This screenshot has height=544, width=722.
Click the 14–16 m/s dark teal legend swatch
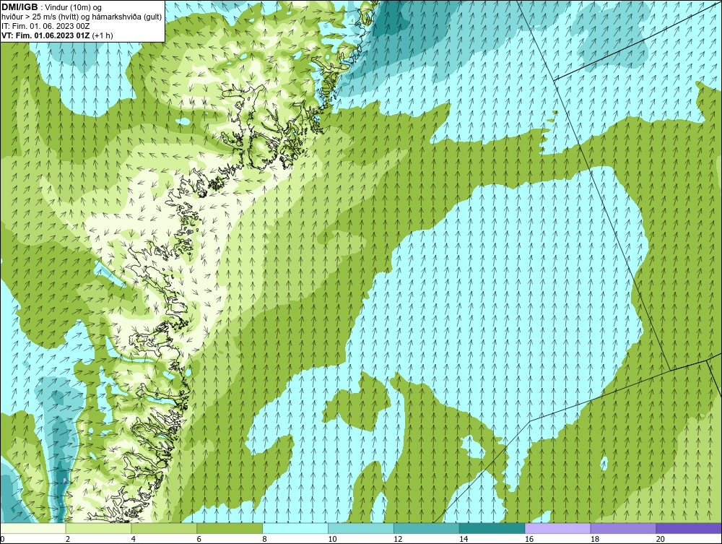[492, 528]
